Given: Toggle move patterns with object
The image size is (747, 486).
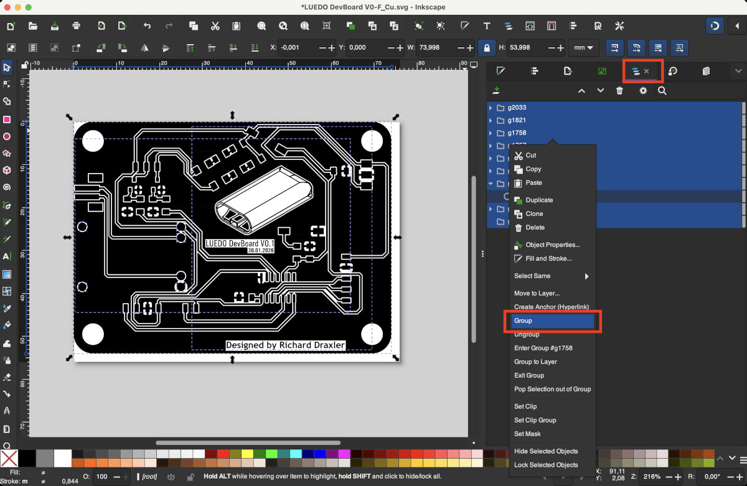Looking at the screenshot, I should coord(680,47).
